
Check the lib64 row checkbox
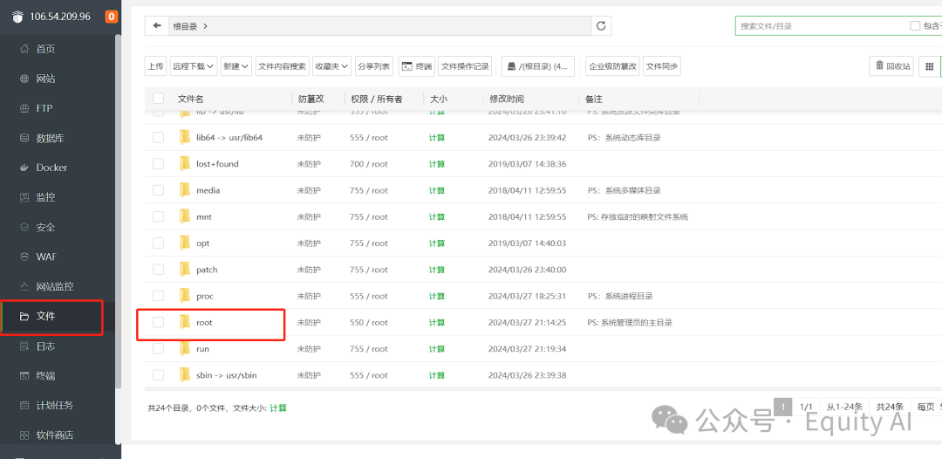coord(158,138)
